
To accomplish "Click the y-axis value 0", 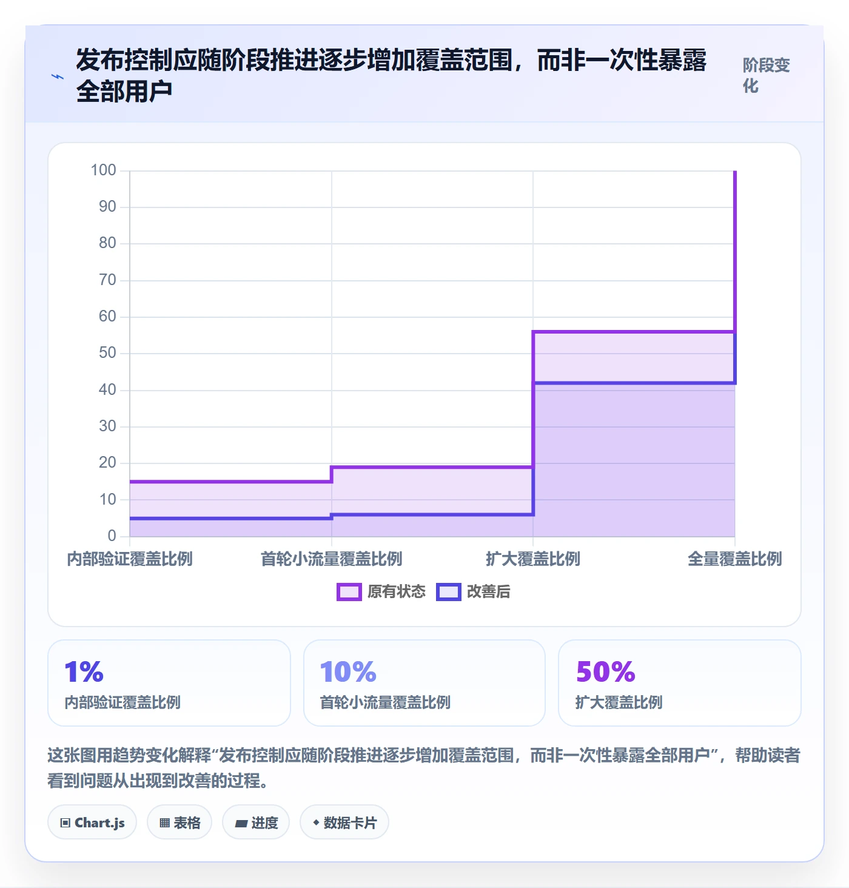I will click(x=112, y=536).
